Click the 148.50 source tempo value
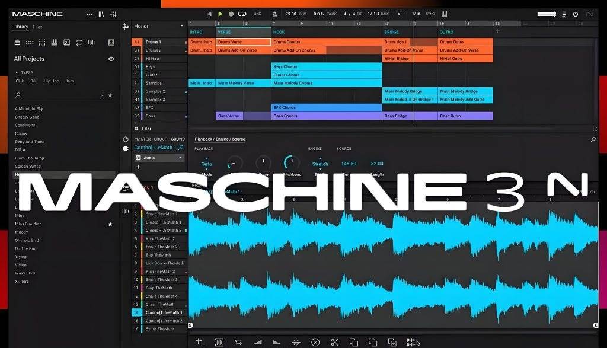Viewport: 607px width, 348px height. pyautogui.click(x=349, y=164)
